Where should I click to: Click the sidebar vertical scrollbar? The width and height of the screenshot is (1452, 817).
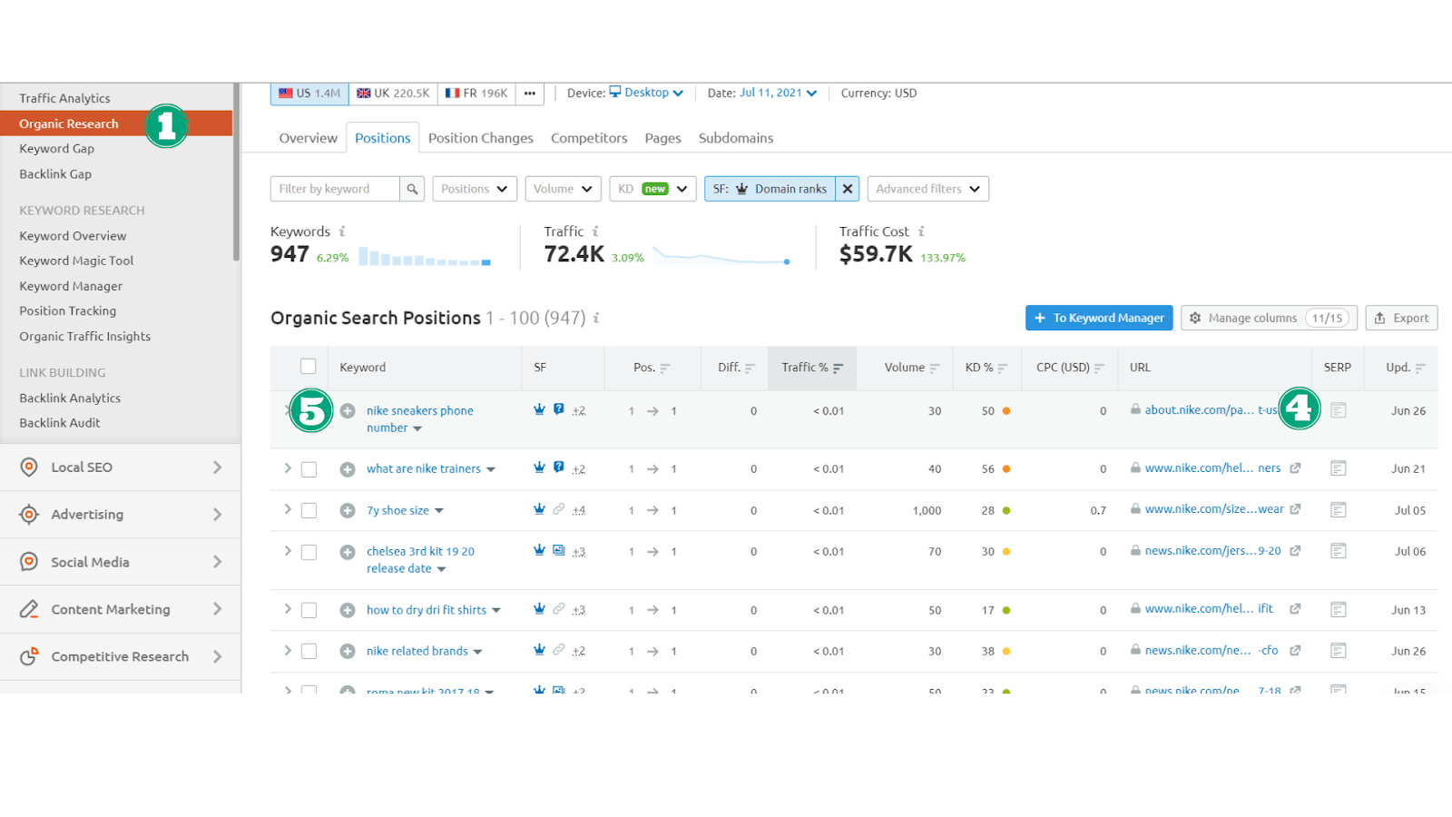click(x=237, y=172)
